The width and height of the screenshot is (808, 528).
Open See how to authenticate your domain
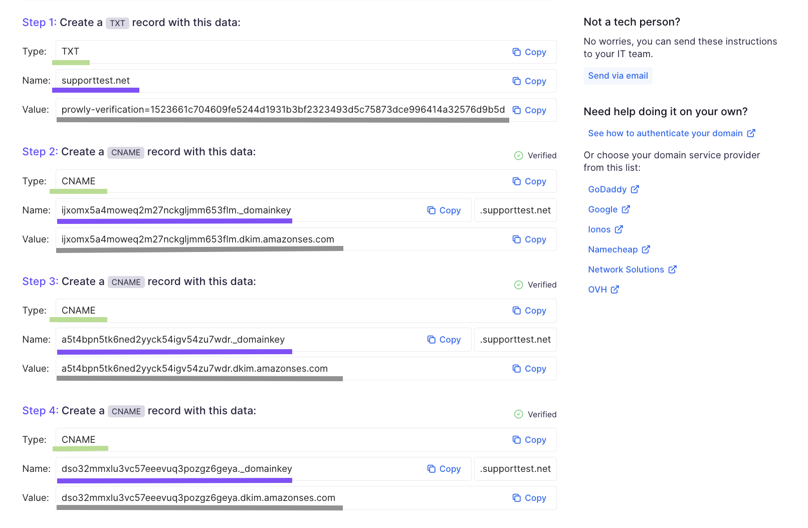672,133
